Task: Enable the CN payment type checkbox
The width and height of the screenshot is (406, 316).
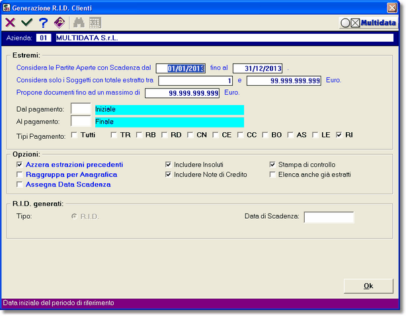Action: [x=190, y=135]
